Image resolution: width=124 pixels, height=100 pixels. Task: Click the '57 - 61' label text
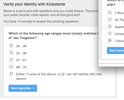pos(21,60)
